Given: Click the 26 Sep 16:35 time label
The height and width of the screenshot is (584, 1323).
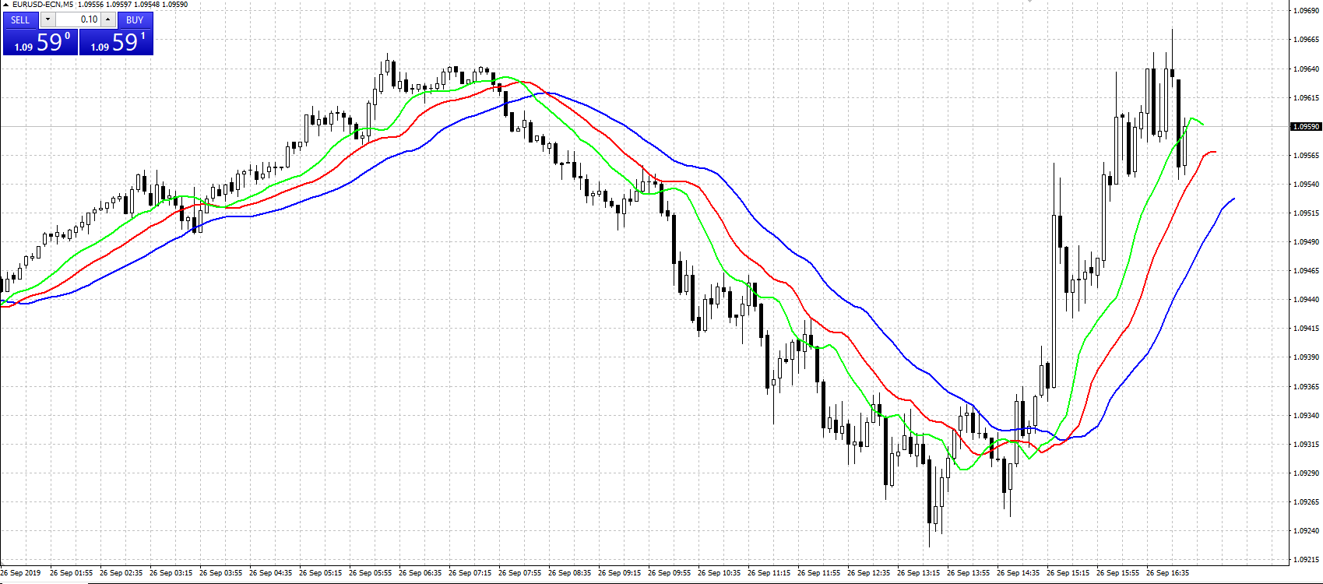Looking at the screenshot, I should click(x=1167, y=573).
